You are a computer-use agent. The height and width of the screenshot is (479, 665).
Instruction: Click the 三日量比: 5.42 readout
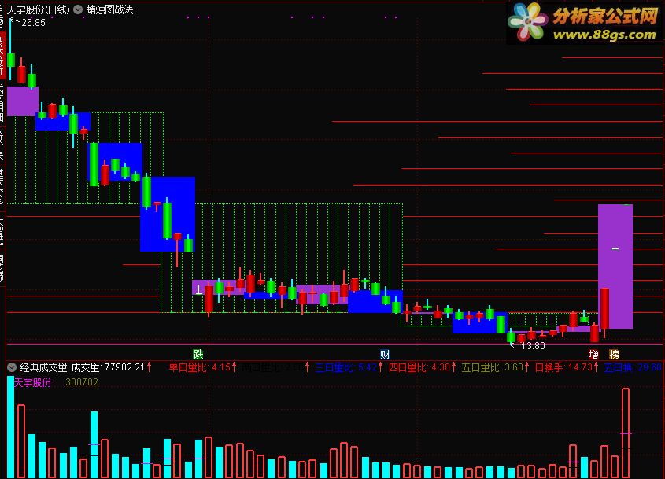click(x=346, y=367)
